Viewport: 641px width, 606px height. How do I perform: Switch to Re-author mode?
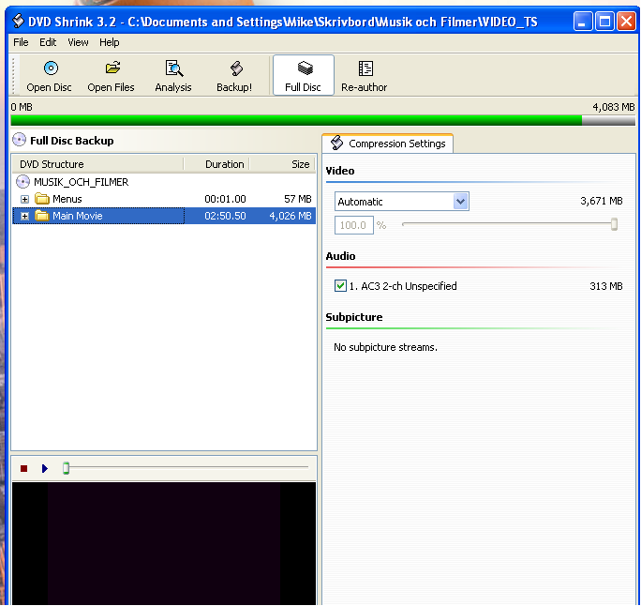pos(365,76)
